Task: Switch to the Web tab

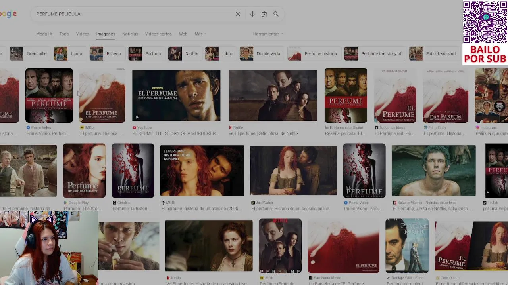Action: (183, 34)
